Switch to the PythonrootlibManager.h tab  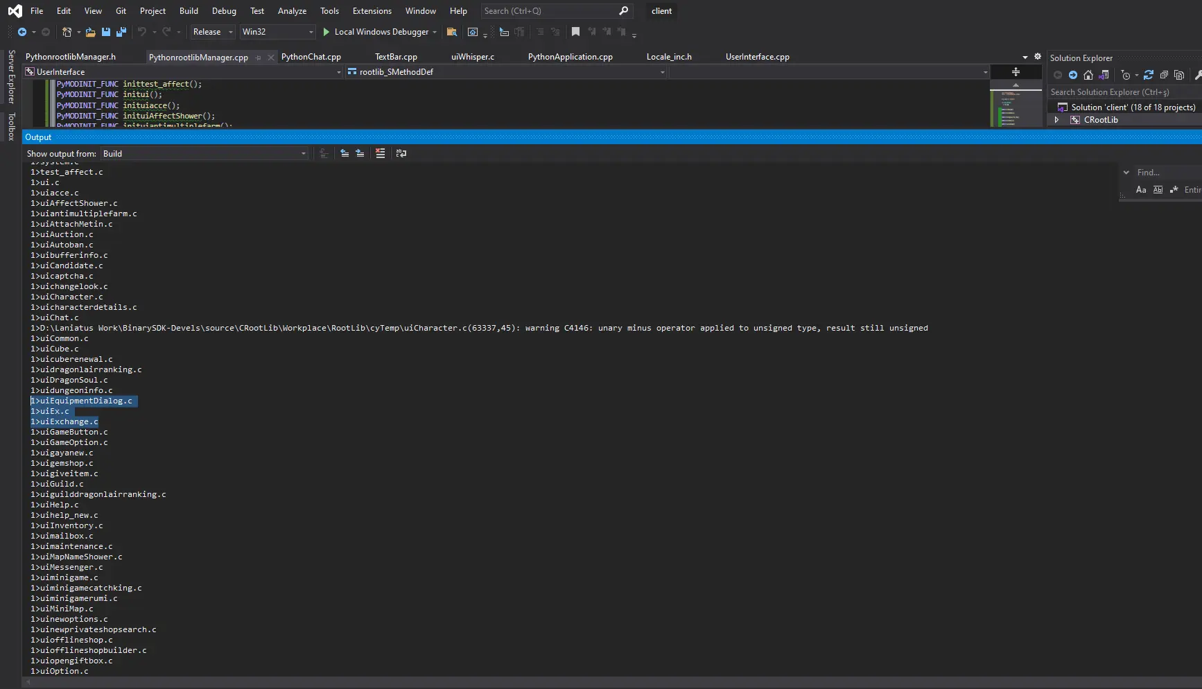coord(71,57)
